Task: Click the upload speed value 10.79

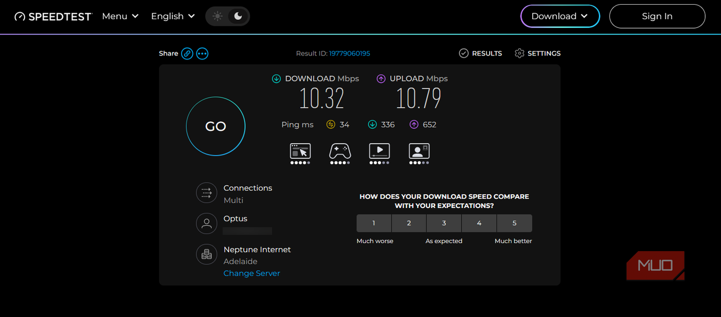Action: click(x=418, y=99)
